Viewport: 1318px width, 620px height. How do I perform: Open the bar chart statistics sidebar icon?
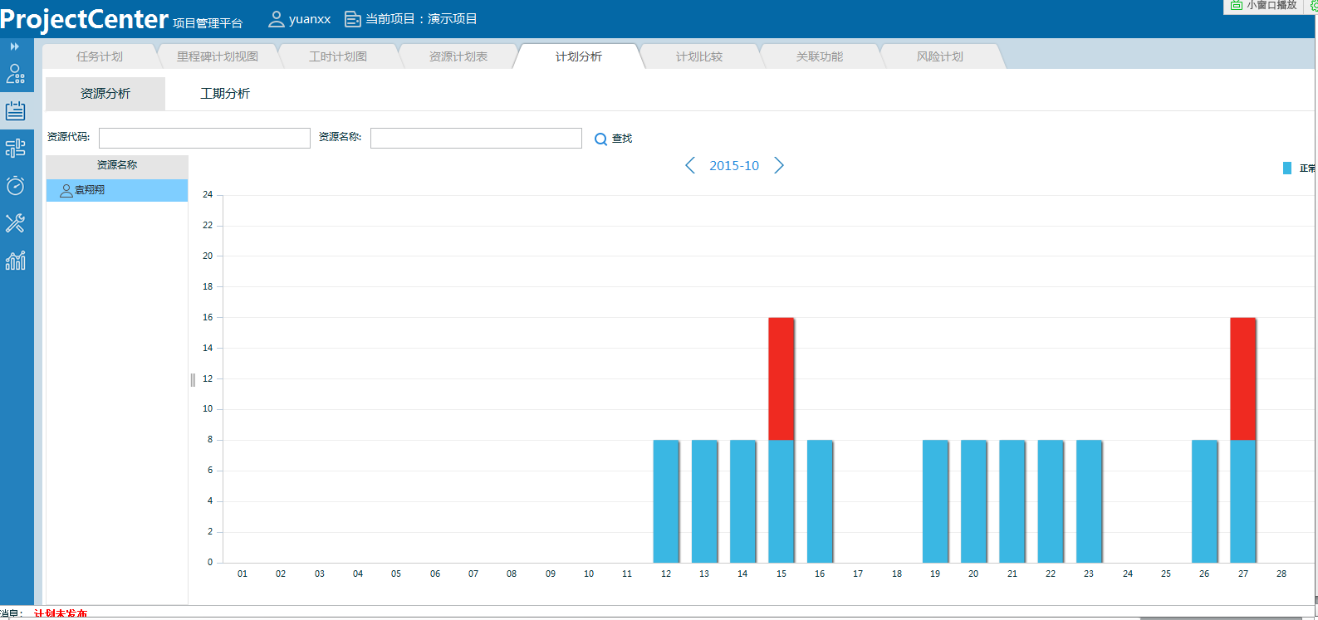click(16, 261)
